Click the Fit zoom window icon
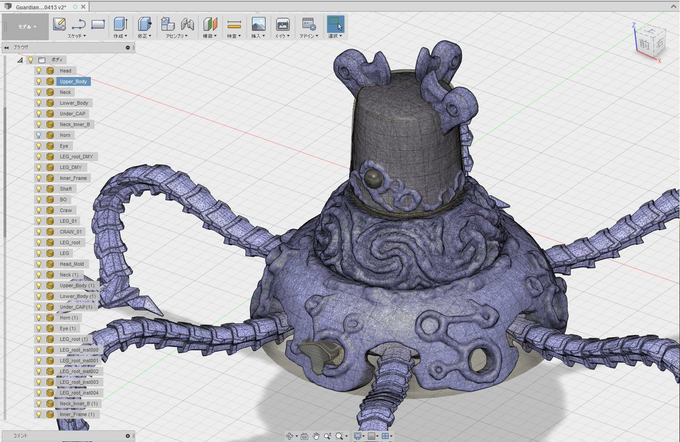Screen dimensions: 680x442 (339, 436)
